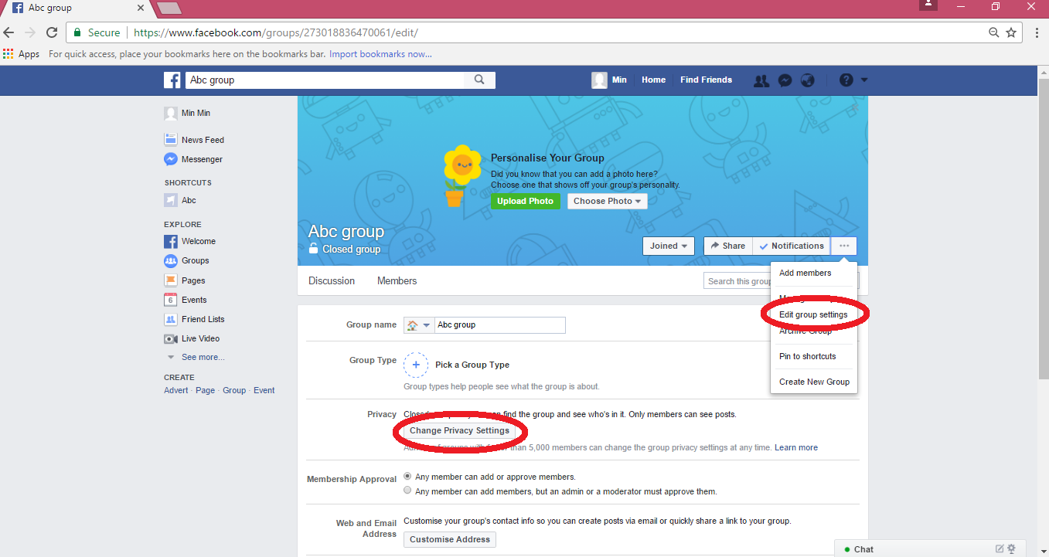Open the Messenger icon in the header
This screenshot has width=1049, height=557.
[x=785, y=80]
